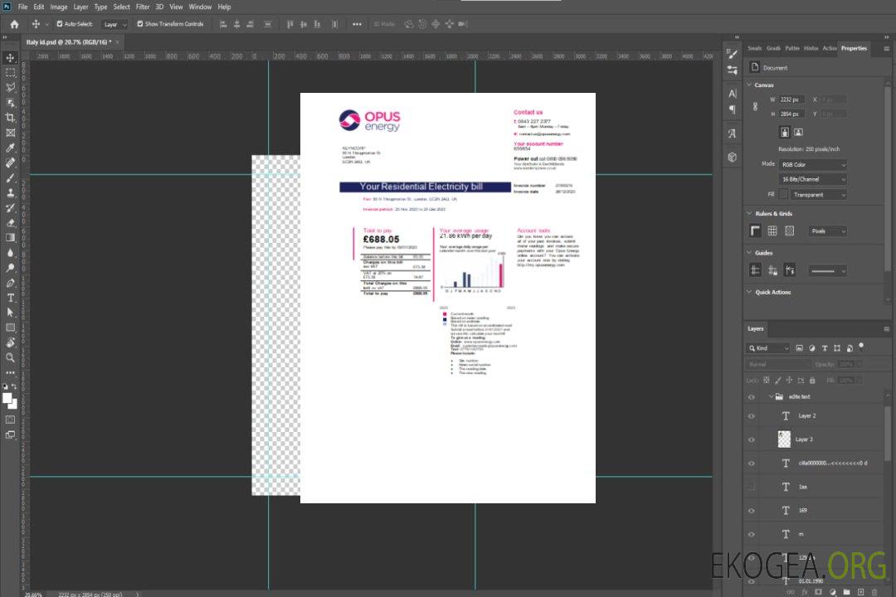Select the Rectangular Marquee tool
Viewport: 896px width, 597px height.
(11, 72)
